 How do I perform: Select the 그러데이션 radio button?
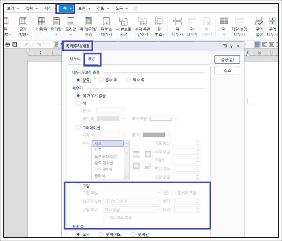(x=78, y=128)
